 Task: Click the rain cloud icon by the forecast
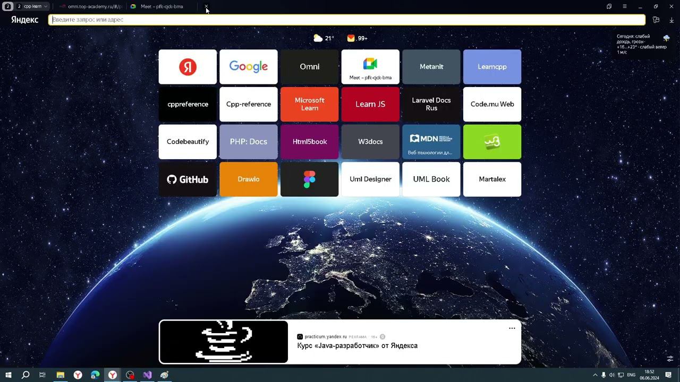pos(666,38)
